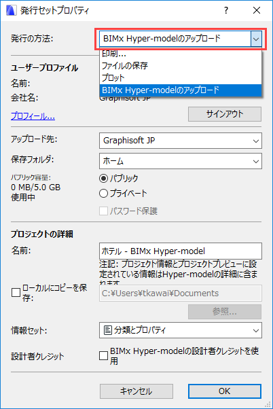Pick プロット from the dropdown list
273x409 pixels.
[x=181, y=77]
